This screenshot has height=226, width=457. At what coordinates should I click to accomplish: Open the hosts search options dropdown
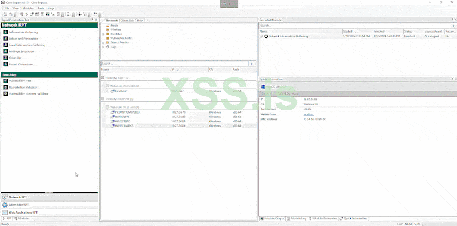tap(252, 64)
